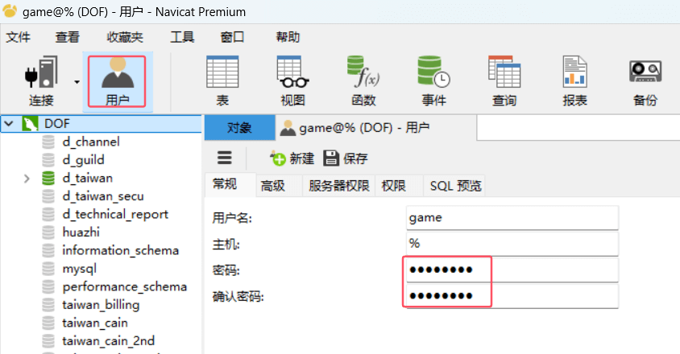Switch to the SQL 预览 tab
Viewport: 680px width, 354px height.
coord(455,185)
